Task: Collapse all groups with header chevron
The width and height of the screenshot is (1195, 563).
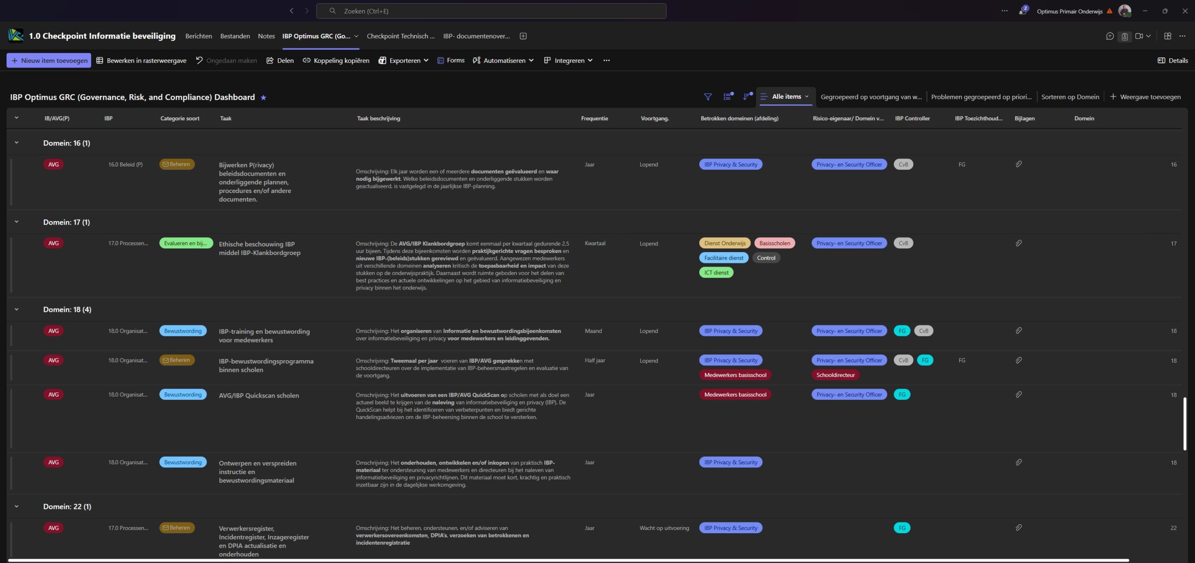Action: pos(17,118)
